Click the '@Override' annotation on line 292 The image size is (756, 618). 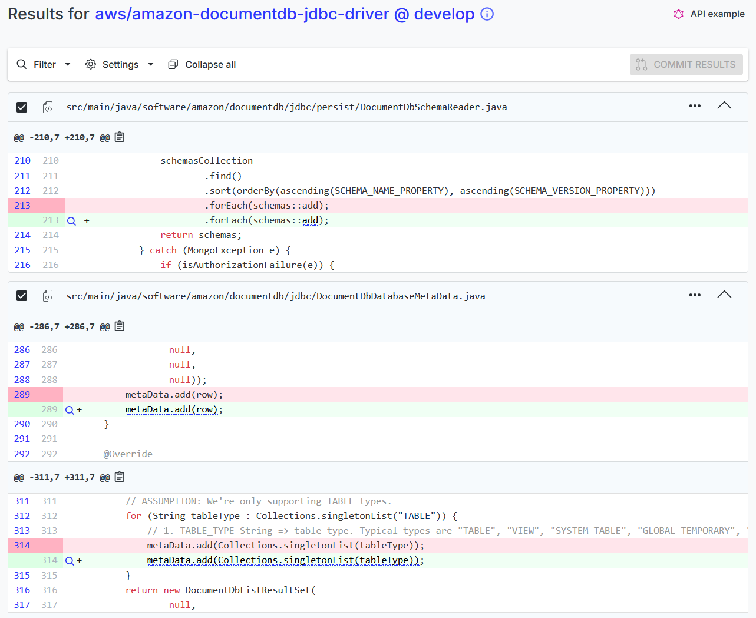click(x=128, y=454)
